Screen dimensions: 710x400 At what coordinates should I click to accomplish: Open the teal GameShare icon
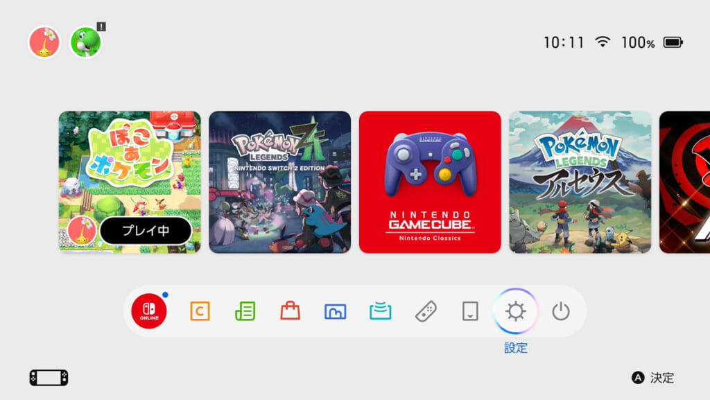381,311
